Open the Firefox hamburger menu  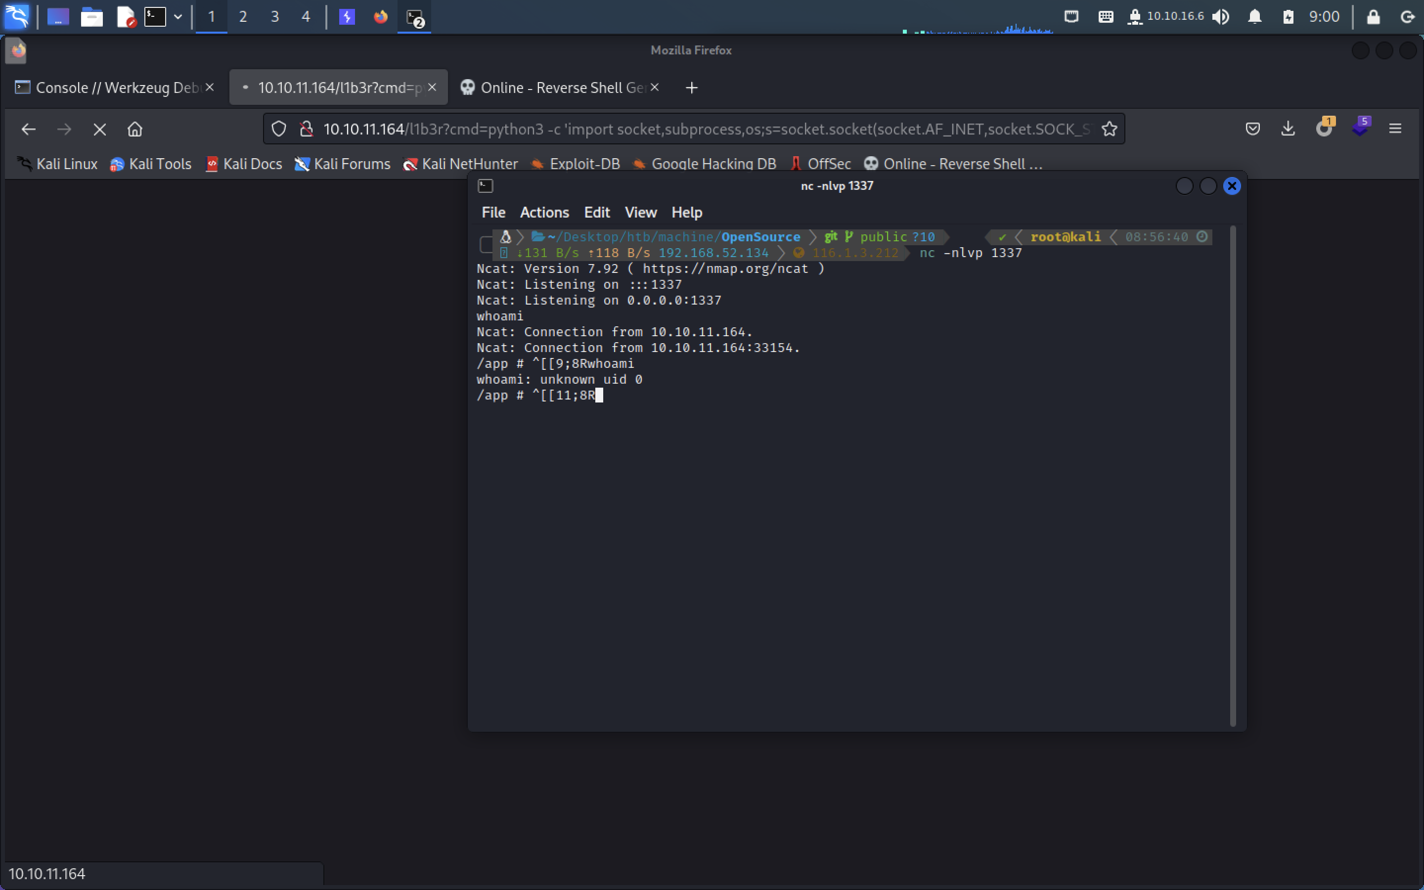(x=1395, y=129)
